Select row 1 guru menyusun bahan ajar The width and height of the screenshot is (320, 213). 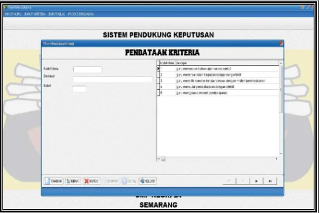pos(219,68)
